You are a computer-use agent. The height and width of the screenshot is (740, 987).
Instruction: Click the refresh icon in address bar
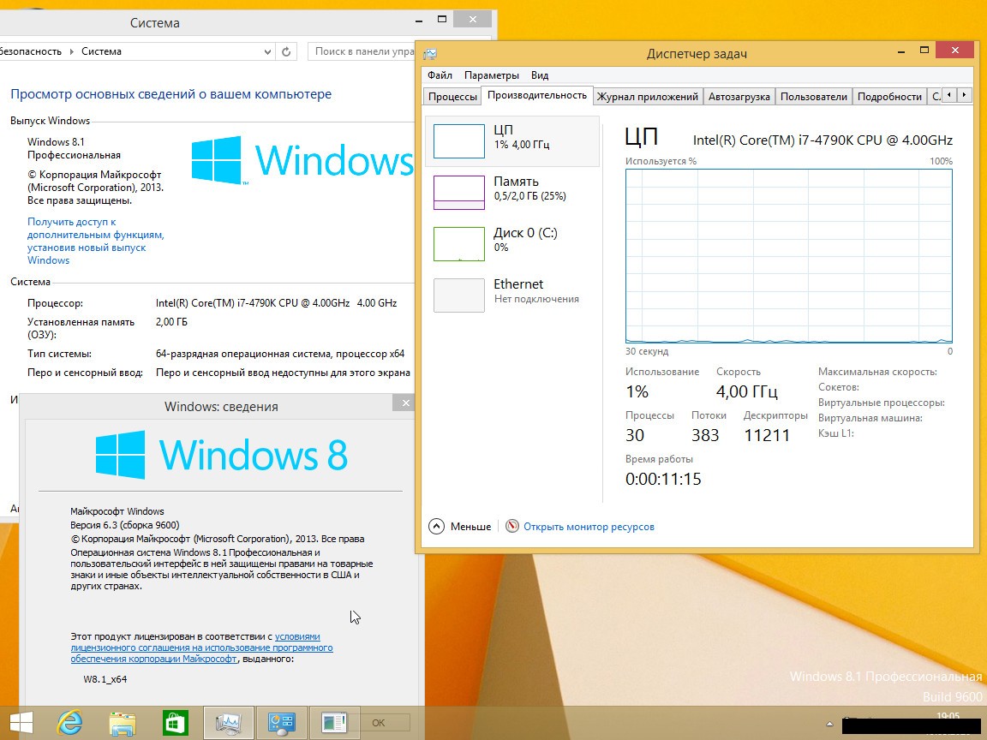pyautogui.click(x=287, y=51)
